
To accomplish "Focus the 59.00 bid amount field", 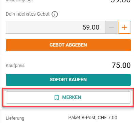I will coord(56,27).
